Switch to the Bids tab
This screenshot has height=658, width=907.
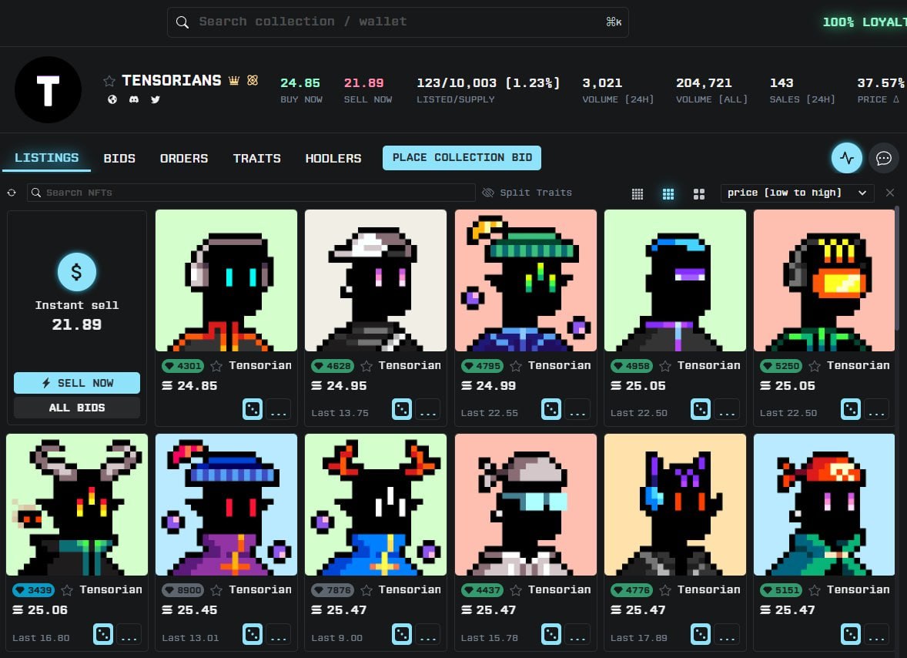click(119, 158)
